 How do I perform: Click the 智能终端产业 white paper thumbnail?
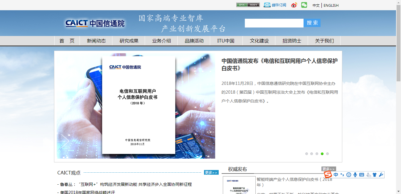(x=239, y=185)
